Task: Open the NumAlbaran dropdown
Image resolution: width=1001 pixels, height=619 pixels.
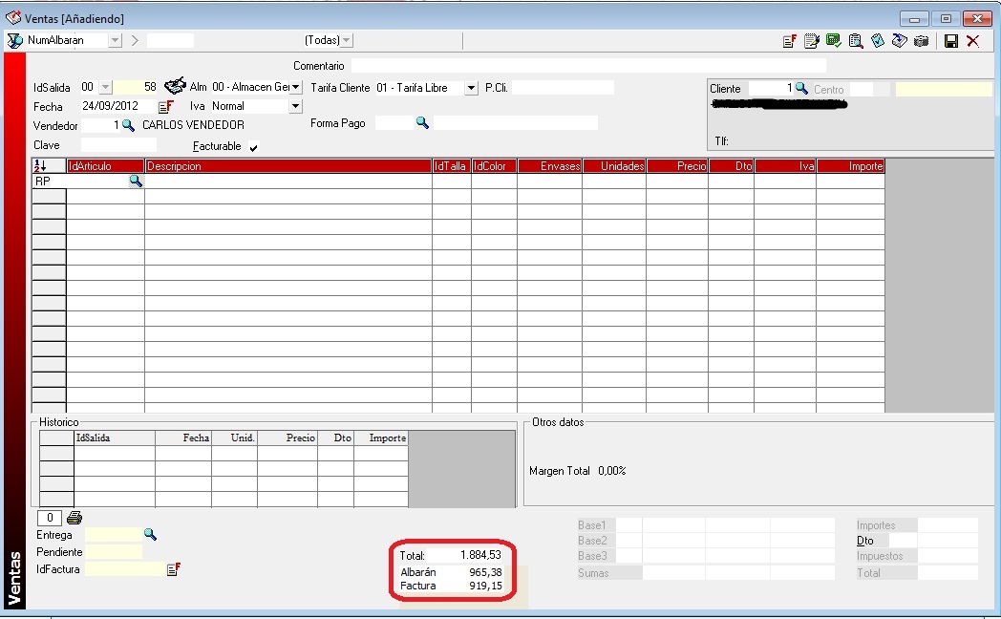Action: (115, 40)
